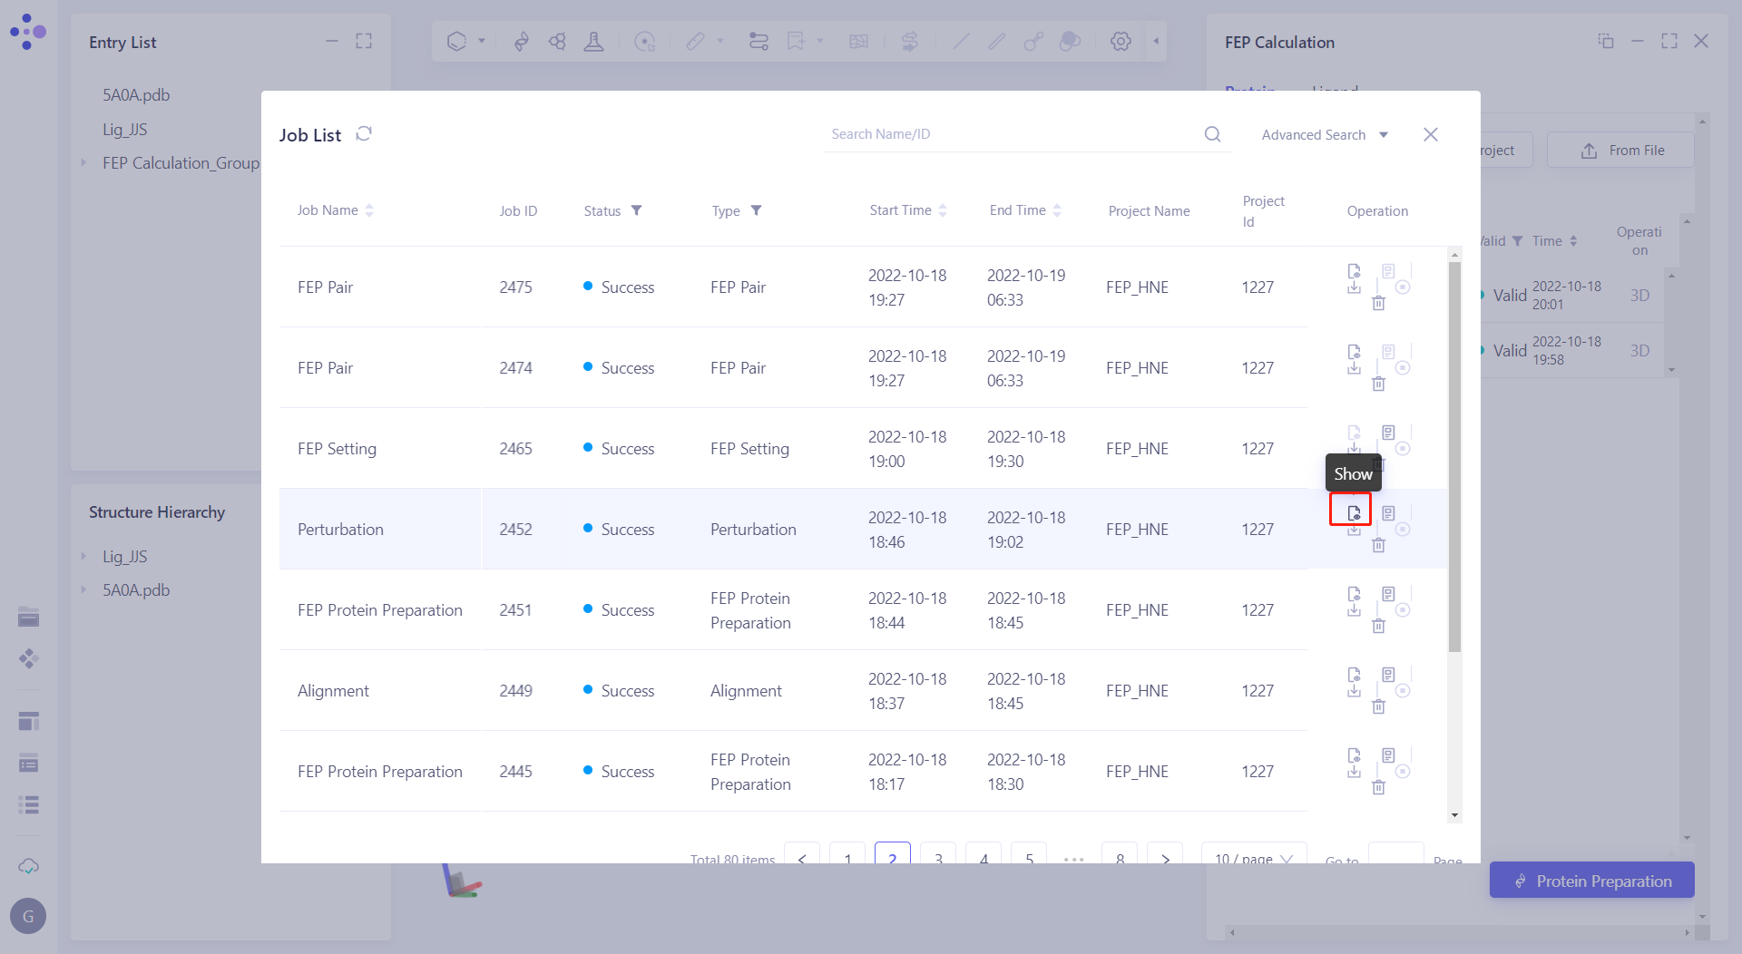
Task: Open the 10 / page size selector
Action: tap(1253, 857)
